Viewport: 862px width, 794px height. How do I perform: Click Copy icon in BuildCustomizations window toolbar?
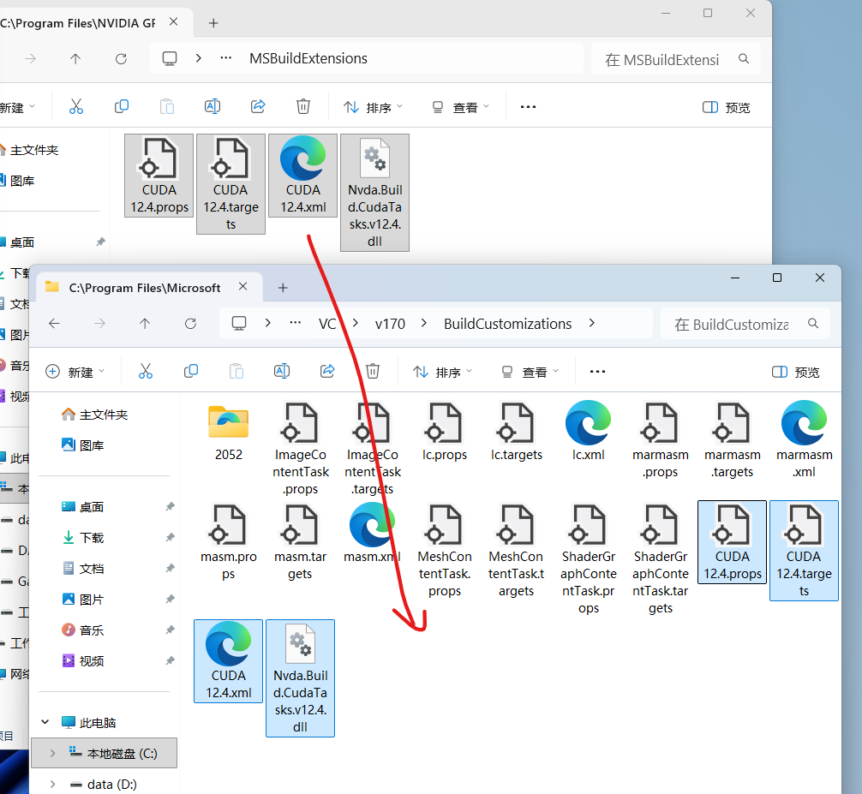[x=191, y=372]
